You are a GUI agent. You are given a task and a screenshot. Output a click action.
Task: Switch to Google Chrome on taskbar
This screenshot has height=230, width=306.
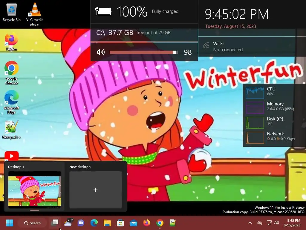coord(160,223)
